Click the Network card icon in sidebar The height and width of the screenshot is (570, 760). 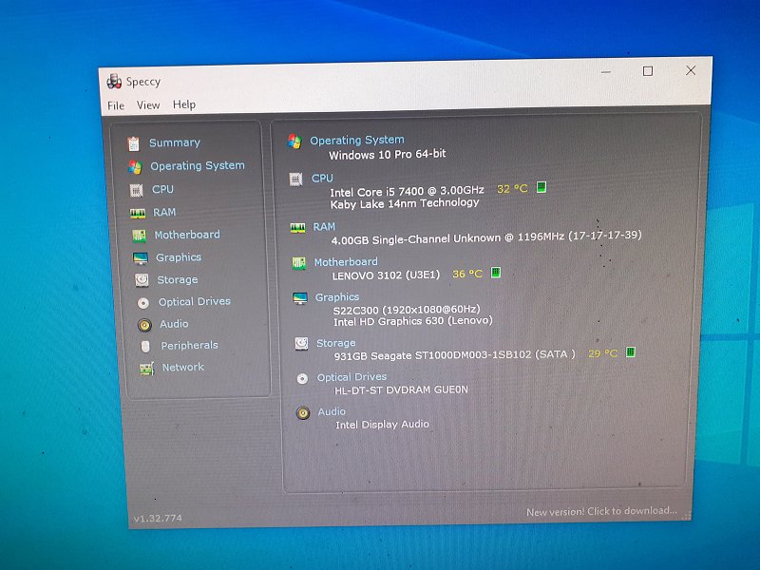point(147,369)
